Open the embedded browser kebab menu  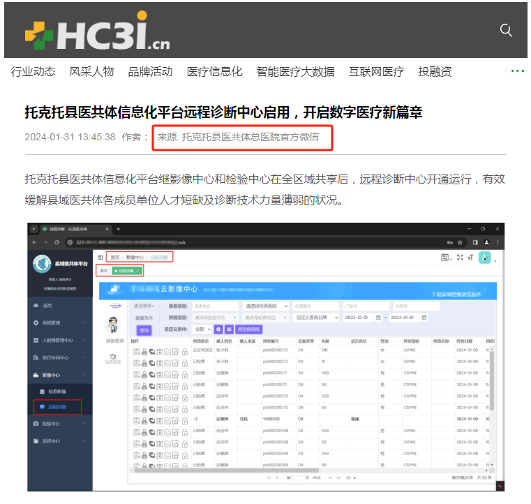coord(498,242)
